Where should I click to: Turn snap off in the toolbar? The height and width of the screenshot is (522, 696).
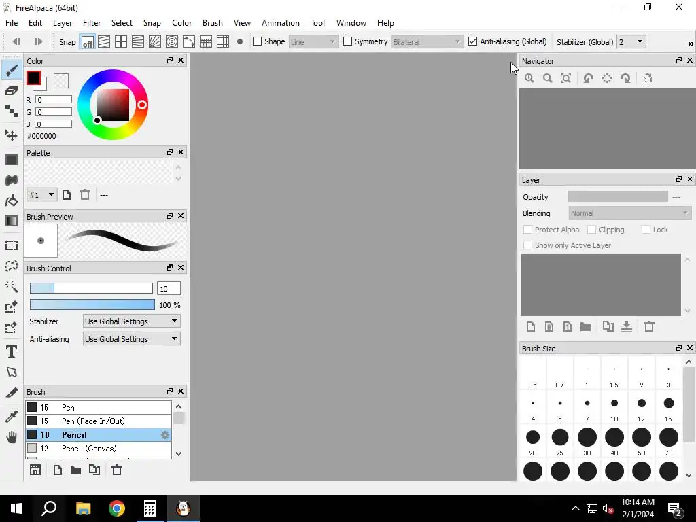coord(88,41)
